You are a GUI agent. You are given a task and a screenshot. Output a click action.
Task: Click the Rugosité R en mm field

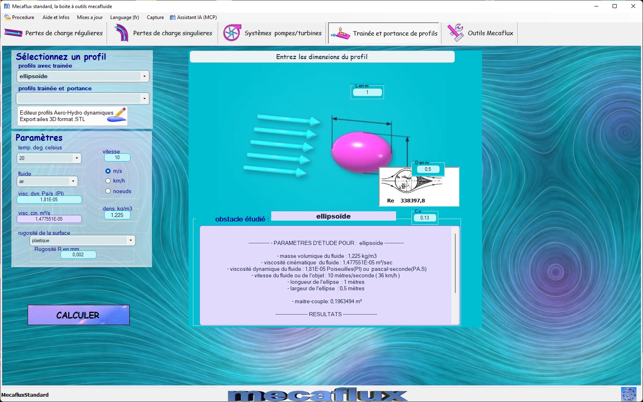click(x=78, y=255)
